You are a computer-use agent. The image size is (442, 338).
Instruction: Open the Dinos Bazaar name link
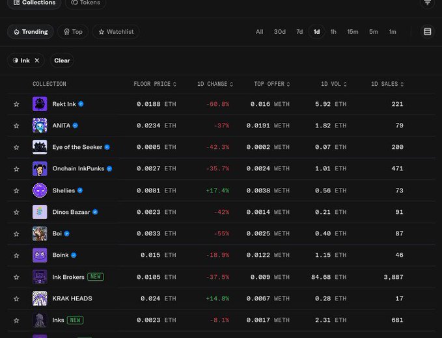pos(71,212)
